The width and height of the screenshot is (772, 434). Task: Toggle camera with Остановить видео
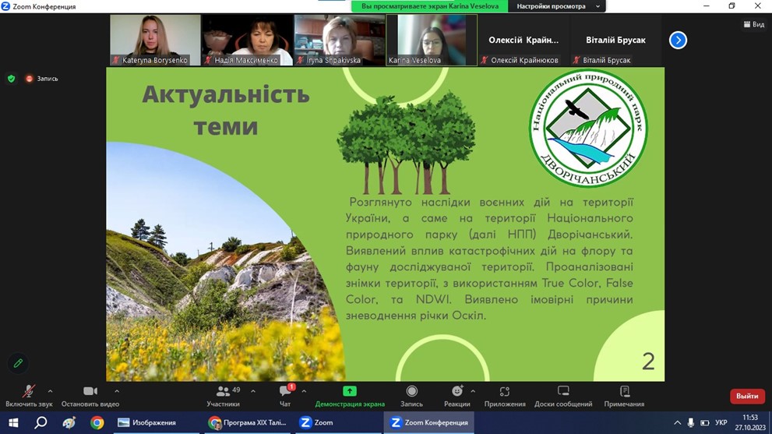pos(90,395)
